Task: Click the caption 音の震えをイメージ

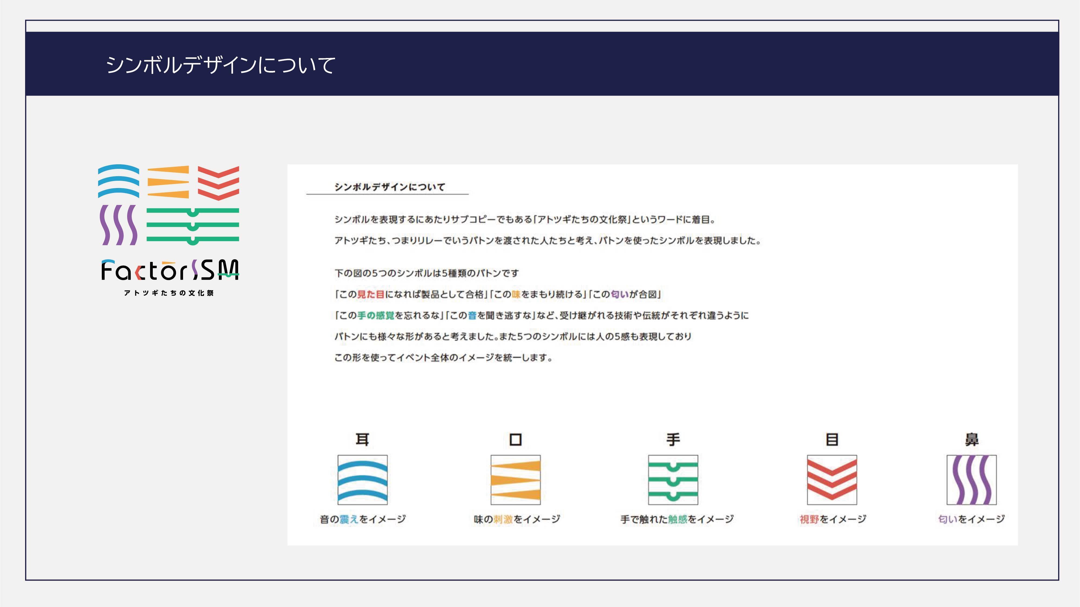Action: (363, 519)
